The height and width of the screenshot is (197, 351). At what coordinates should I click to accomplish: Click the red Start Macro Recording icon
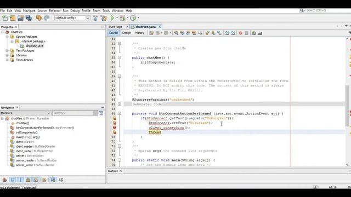(240, 33)
